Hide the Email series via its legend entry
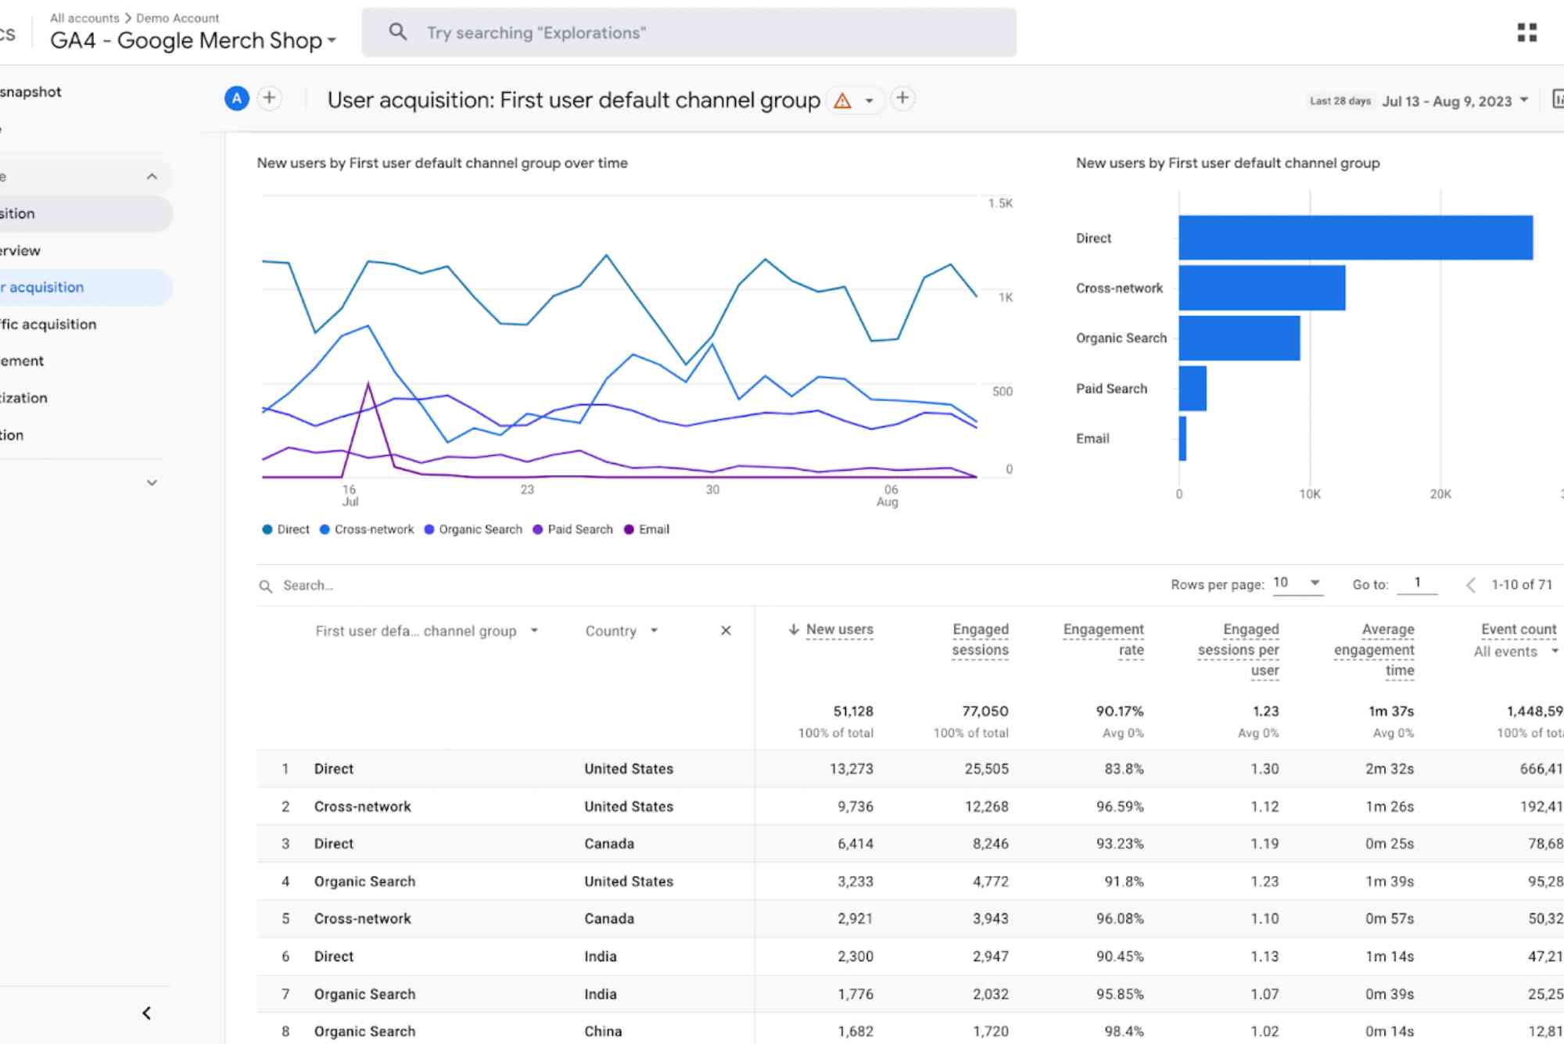This screenshot has width=1564, height=1044. pos(647,529)
